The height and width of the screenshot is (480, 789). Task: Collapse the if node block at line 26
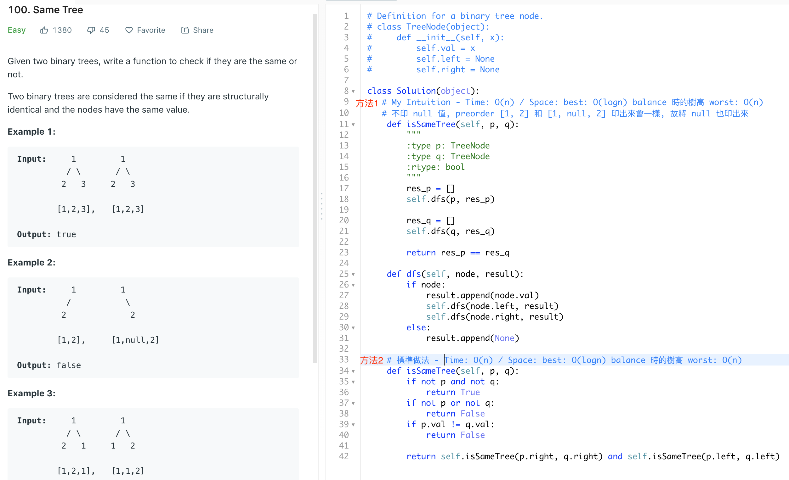(x=354, y=285)
